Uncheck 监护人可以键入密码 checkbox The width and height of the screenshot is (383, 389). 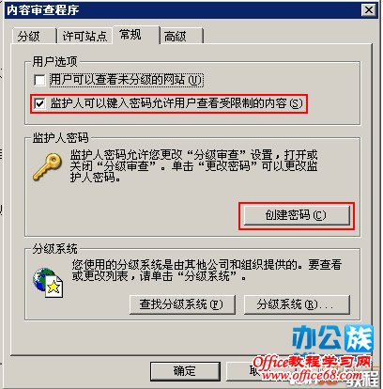point(39,103)
